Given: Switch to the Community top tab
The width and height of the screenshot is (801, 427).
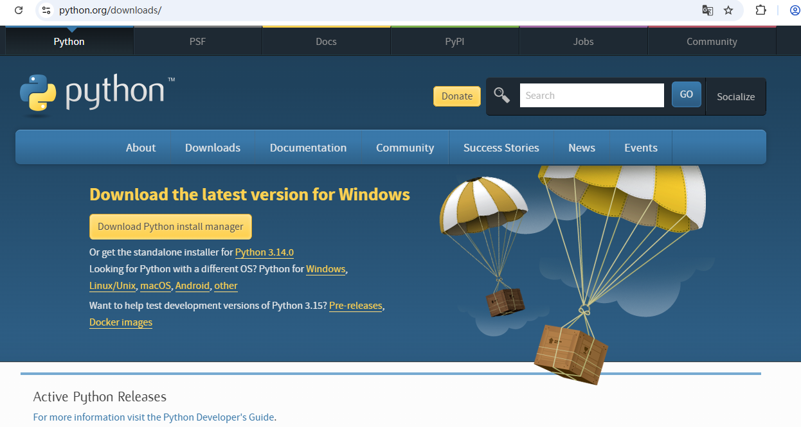Looking at the screenshot, I should coord(712,42).
